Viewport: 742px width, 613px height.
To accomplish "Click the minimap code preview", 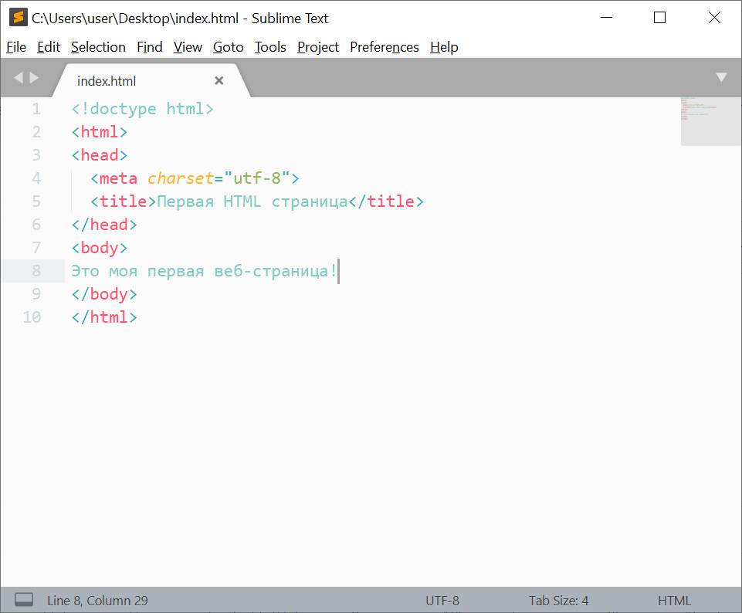I will click(x=710, y=121).
